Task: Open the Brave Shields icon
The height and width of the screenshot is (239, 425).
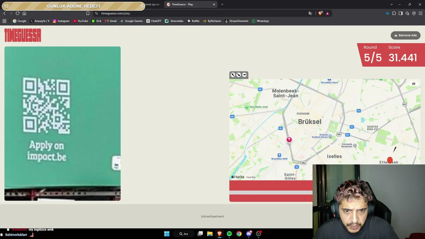Action: coord(320,13)
